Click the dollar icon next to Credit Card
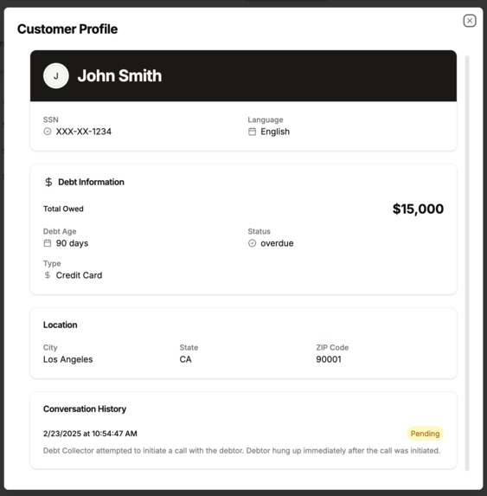 click(x=48, y=275)
